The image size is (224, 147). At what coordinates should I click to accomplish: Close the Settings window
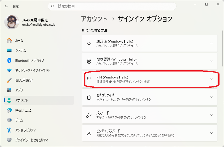coord(218,4)
